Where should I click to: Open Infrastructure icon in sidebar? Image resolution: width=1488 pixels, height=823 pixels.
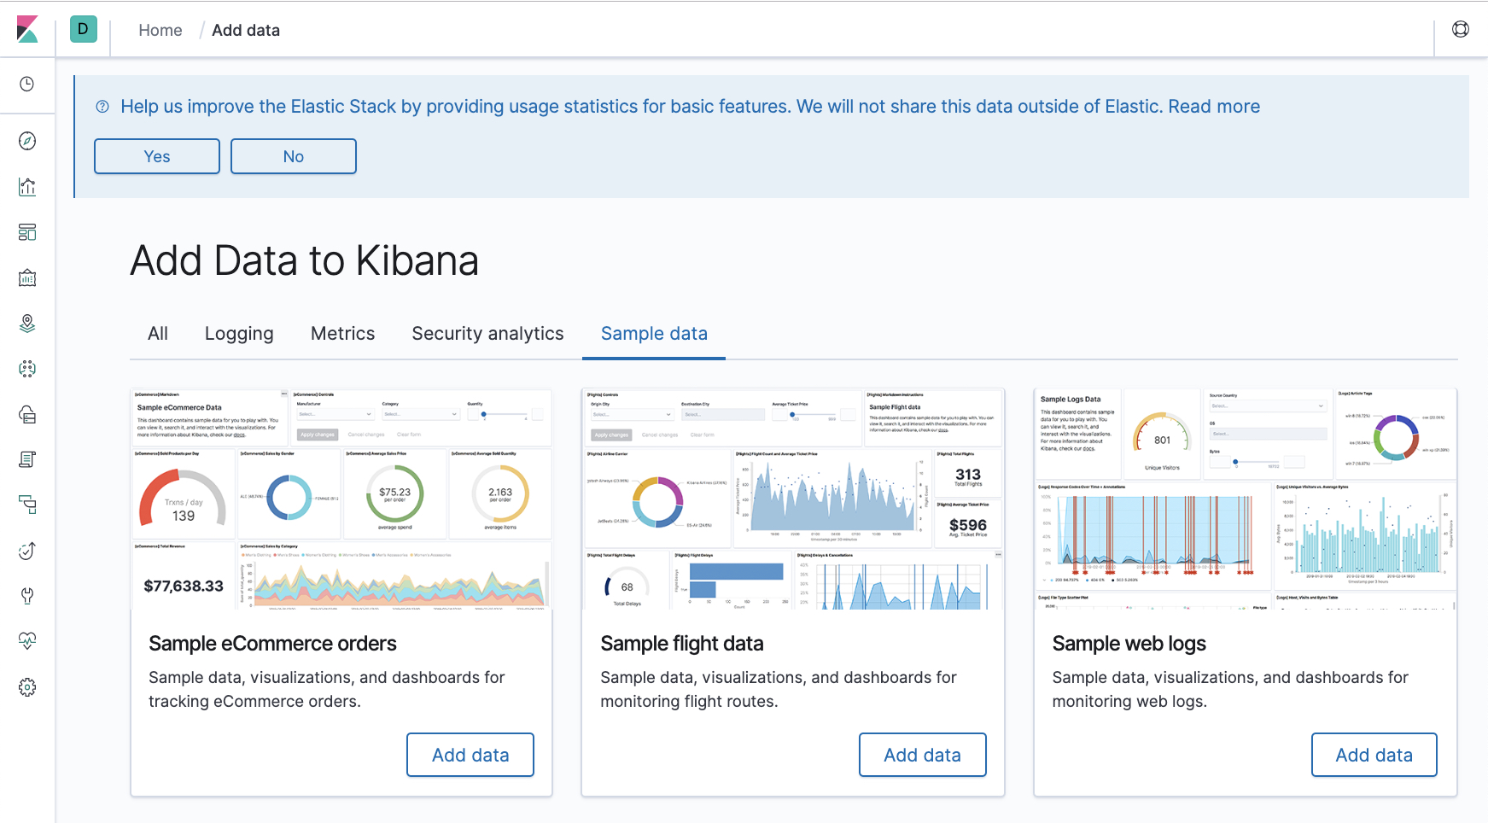pyautogui.click(x=27, y=414)
